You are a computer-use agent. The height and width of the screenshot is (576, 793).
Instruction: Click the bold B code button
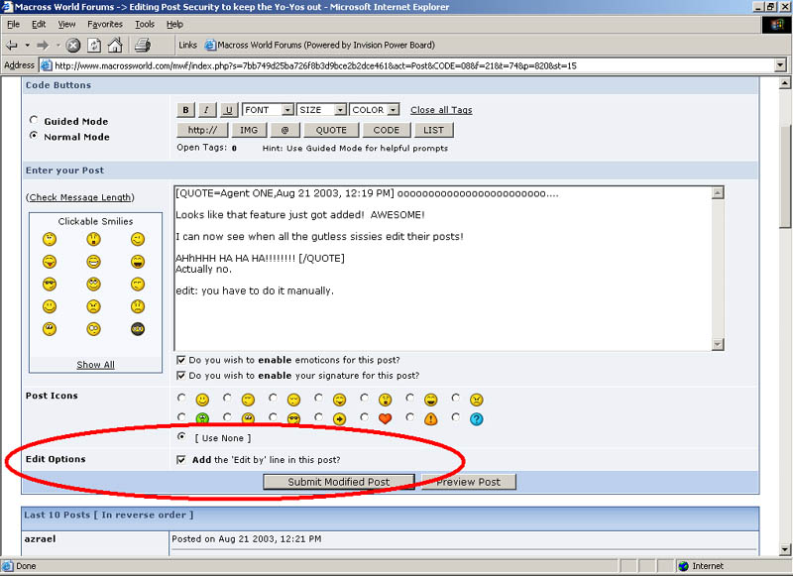185,110
